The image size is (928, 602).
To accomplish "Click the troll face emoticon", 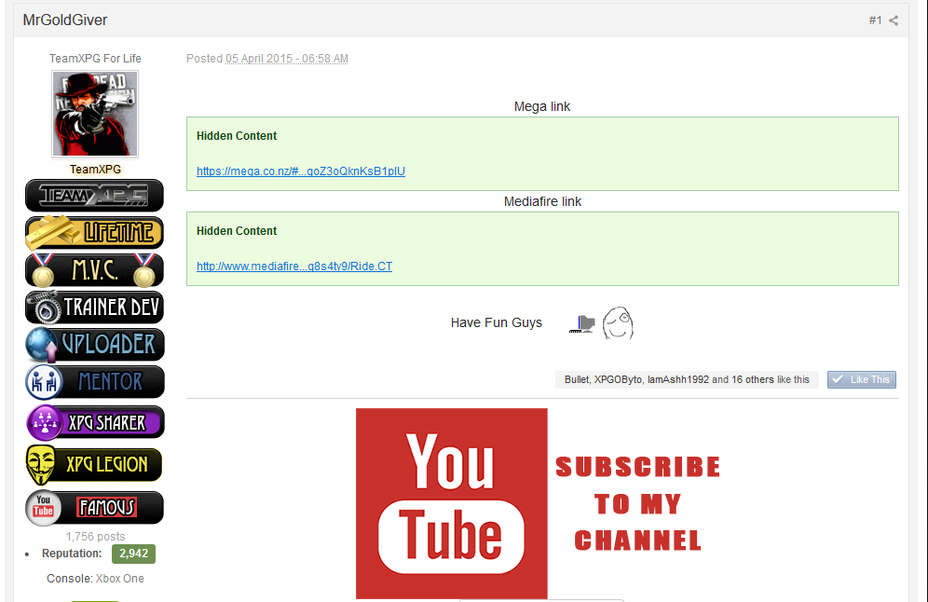I will 618,323.
